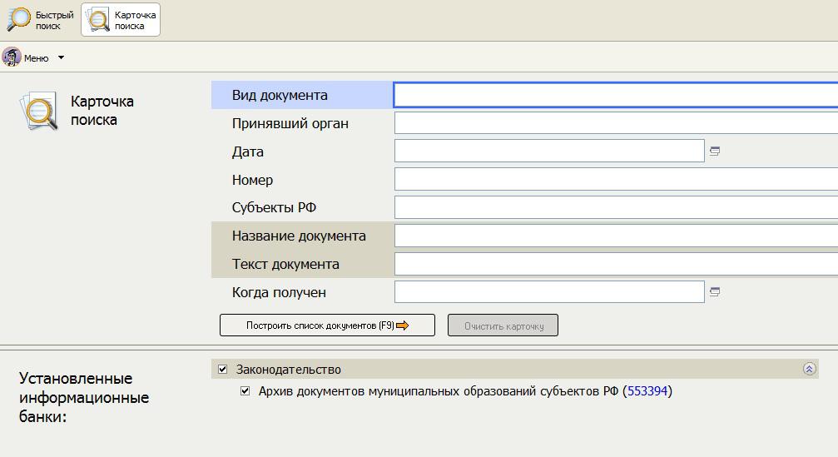The image size is (838, 457).
Task: Open the 553394 documents count link
Action: [647, 391]
